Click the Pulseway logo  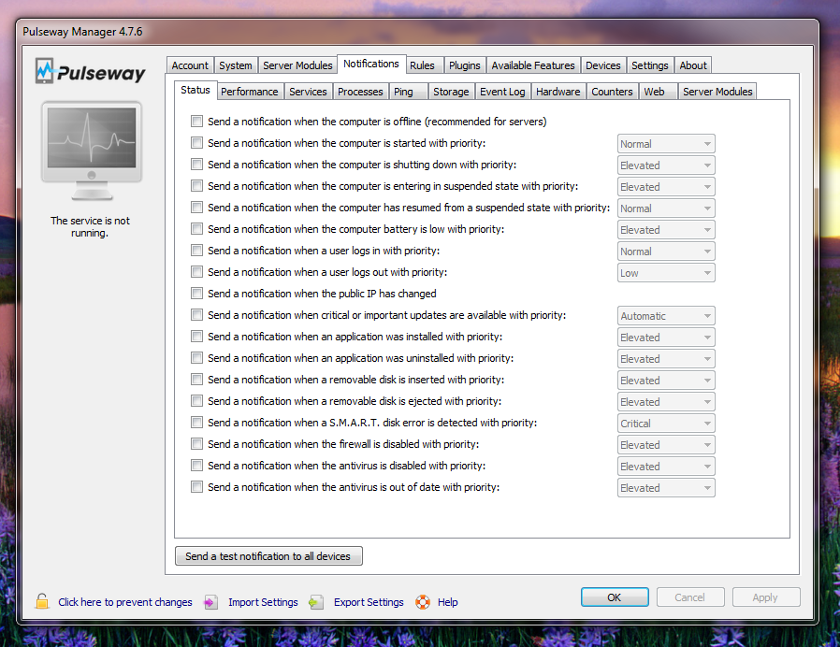coord(91,71)
